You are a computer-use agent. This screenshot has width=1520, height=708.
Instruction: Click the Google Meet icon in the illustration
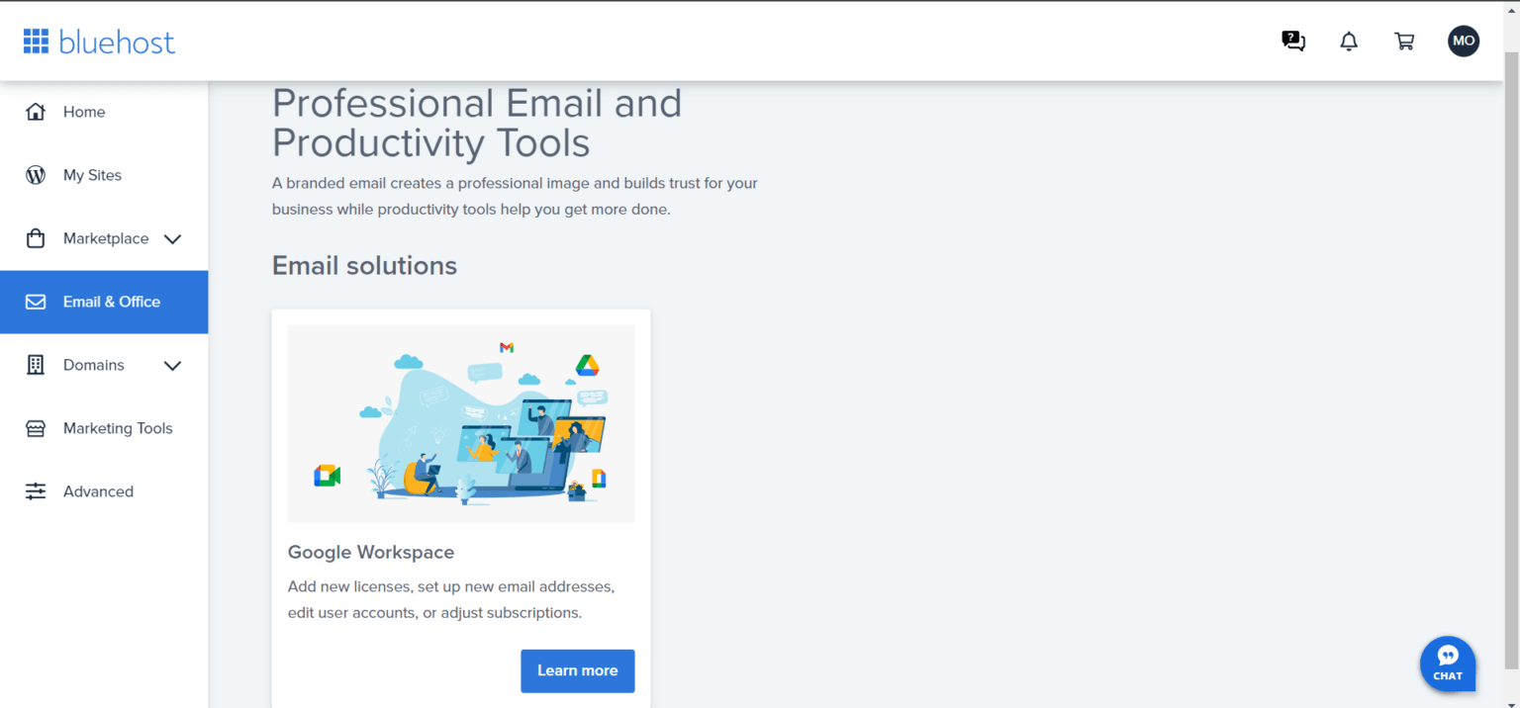click(x=328, y=476)
